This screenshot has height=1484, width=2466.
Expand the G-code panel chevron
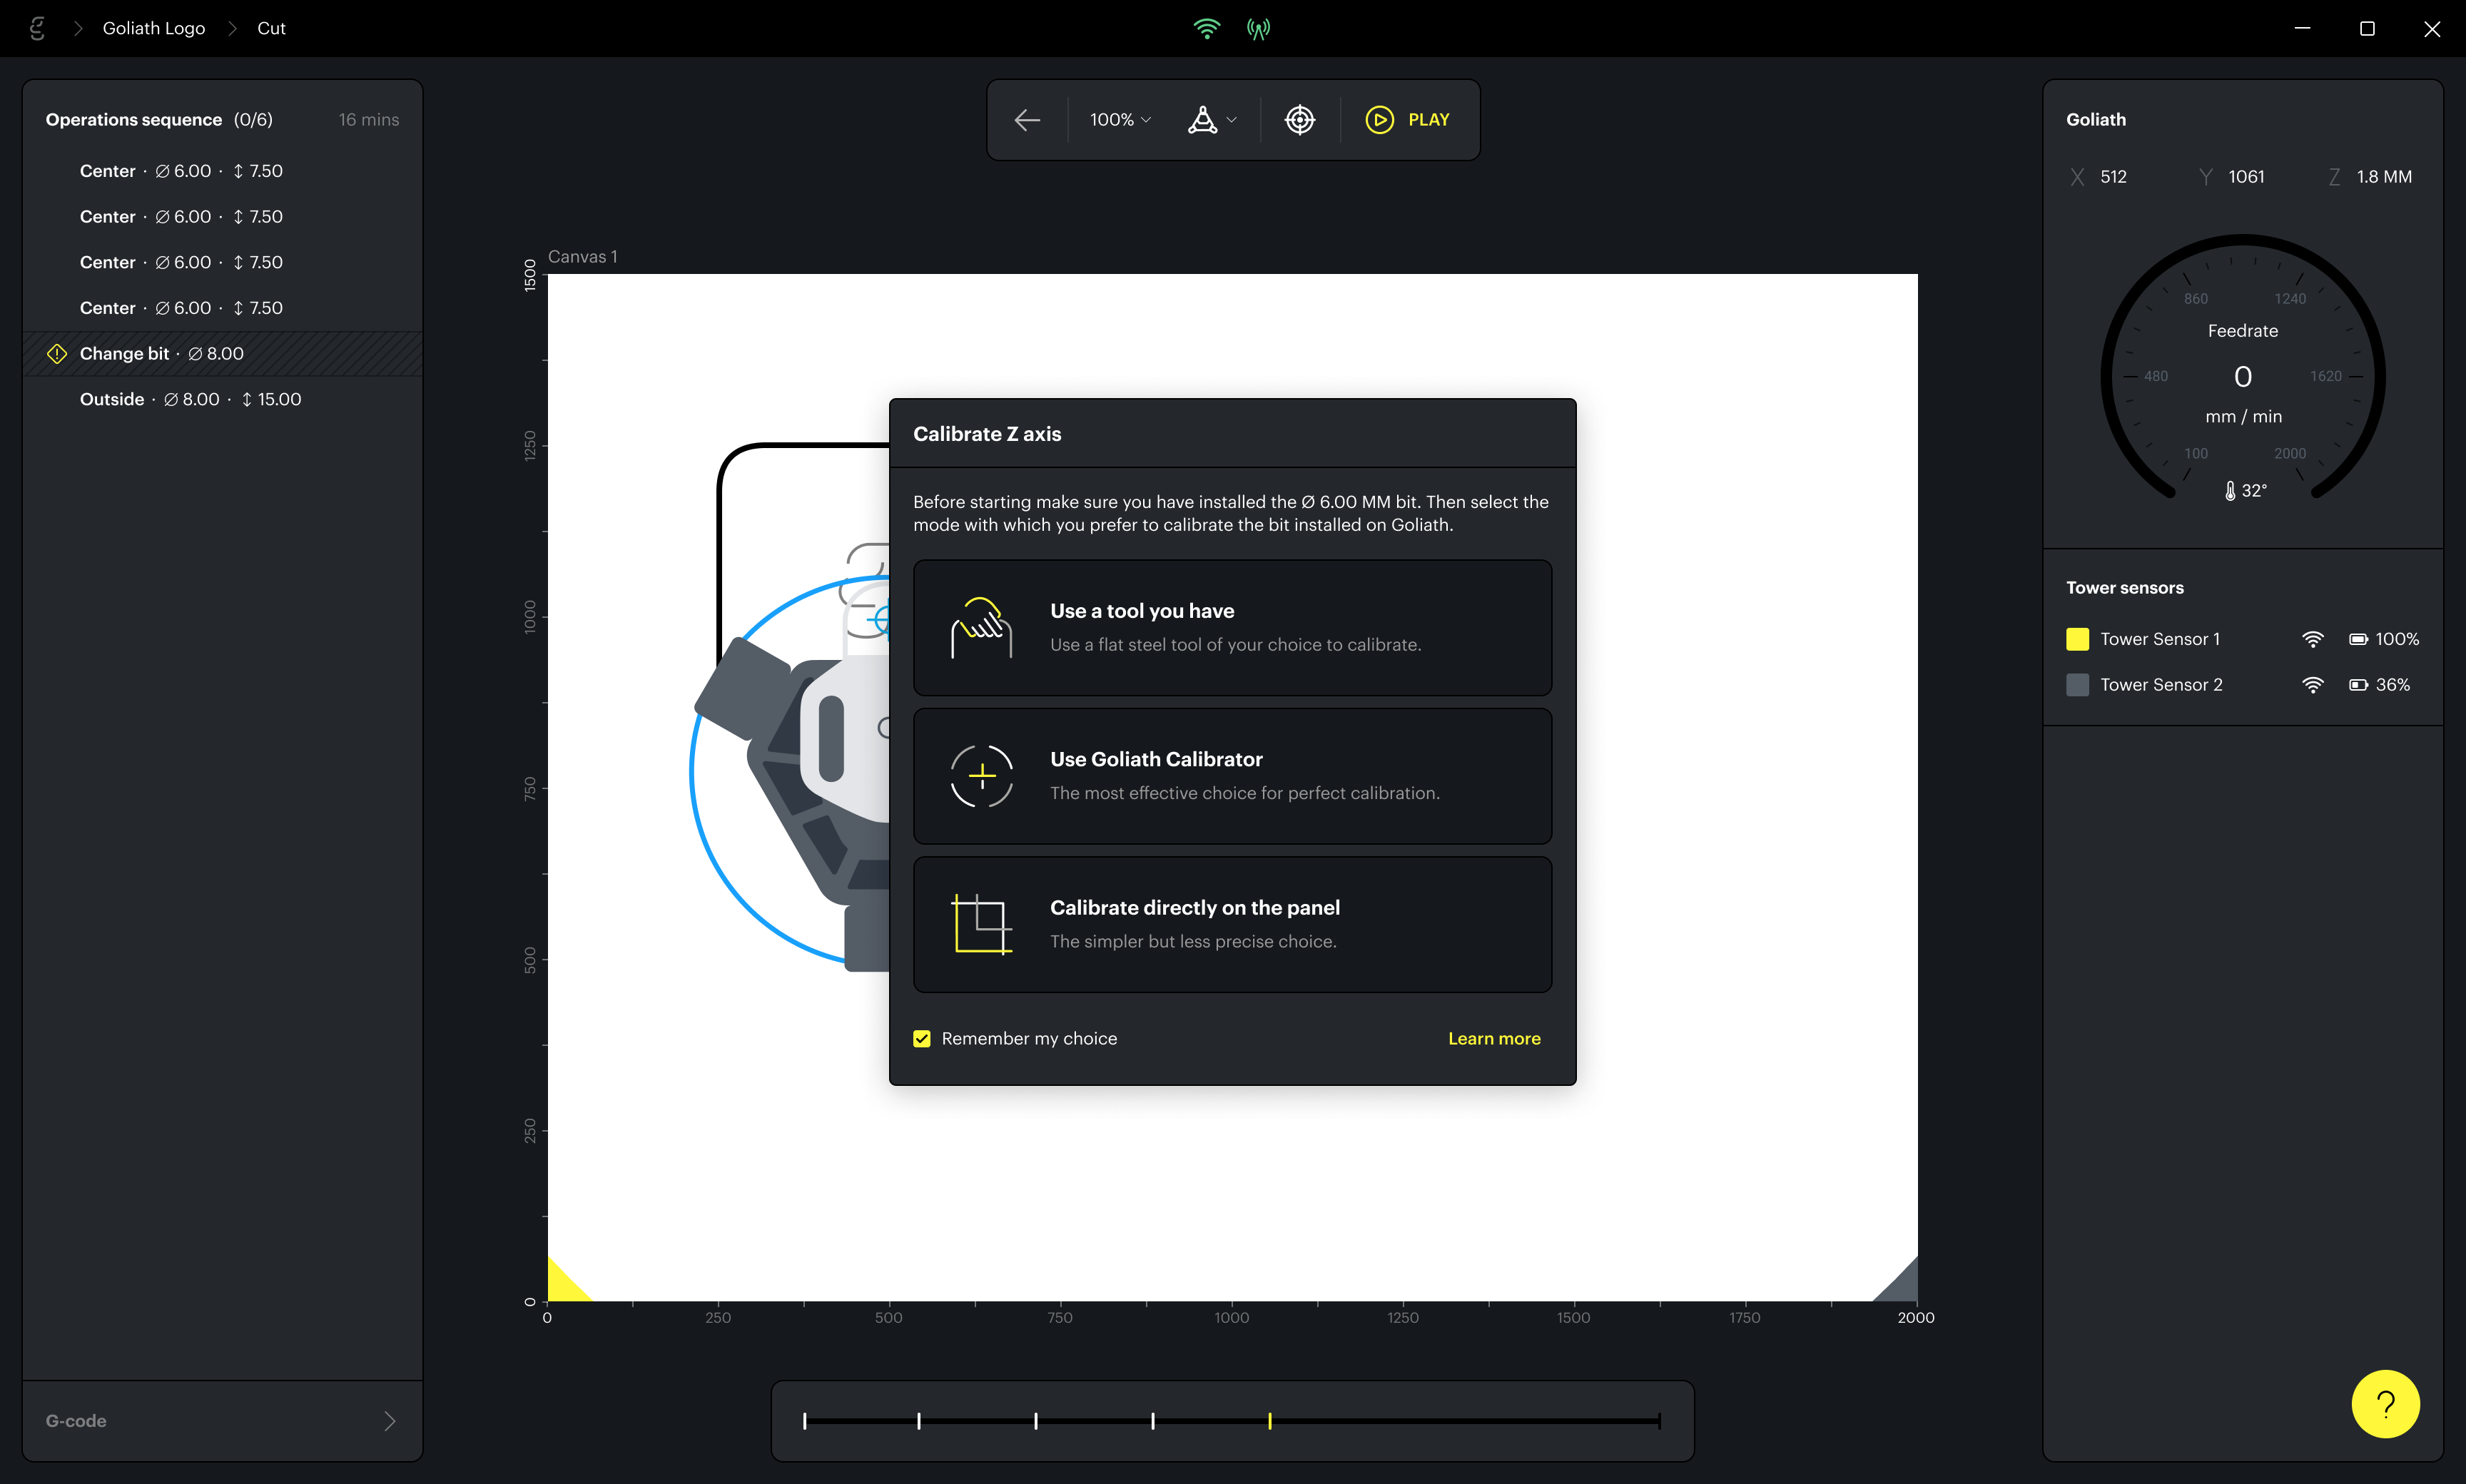tap(390, 1421)
